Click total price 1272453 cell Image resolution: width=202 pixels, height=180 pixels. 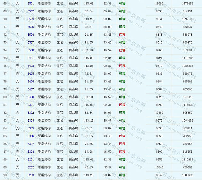tap(187, 3)
